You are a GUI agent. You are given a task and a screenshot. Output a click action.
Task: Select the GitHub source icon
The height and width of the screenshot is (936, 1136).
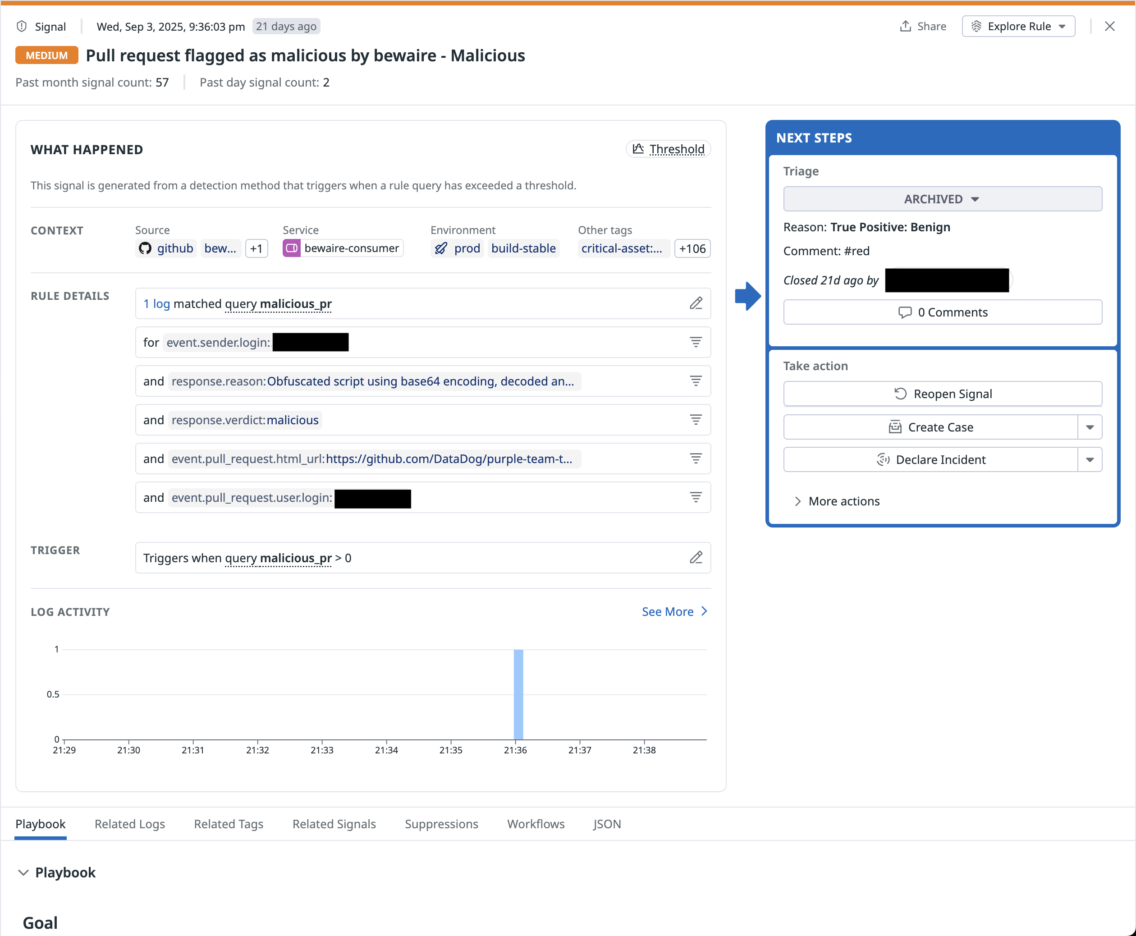pyautogui.click(x=145, y=248)
